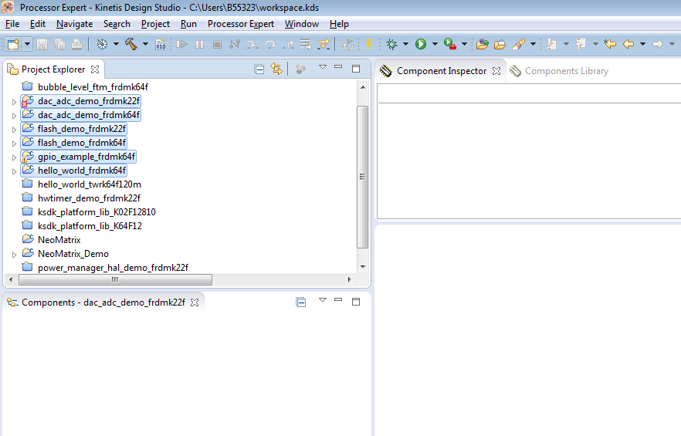Toggle Link with Editor in Project Explorer

(x=276, y=69)
